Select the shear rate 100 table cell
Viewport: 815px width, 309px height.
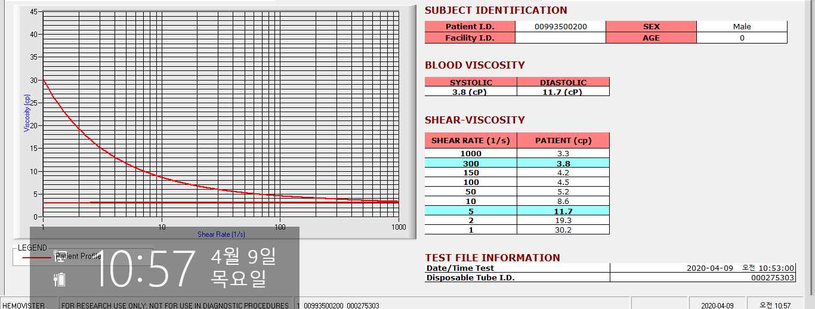471,182
